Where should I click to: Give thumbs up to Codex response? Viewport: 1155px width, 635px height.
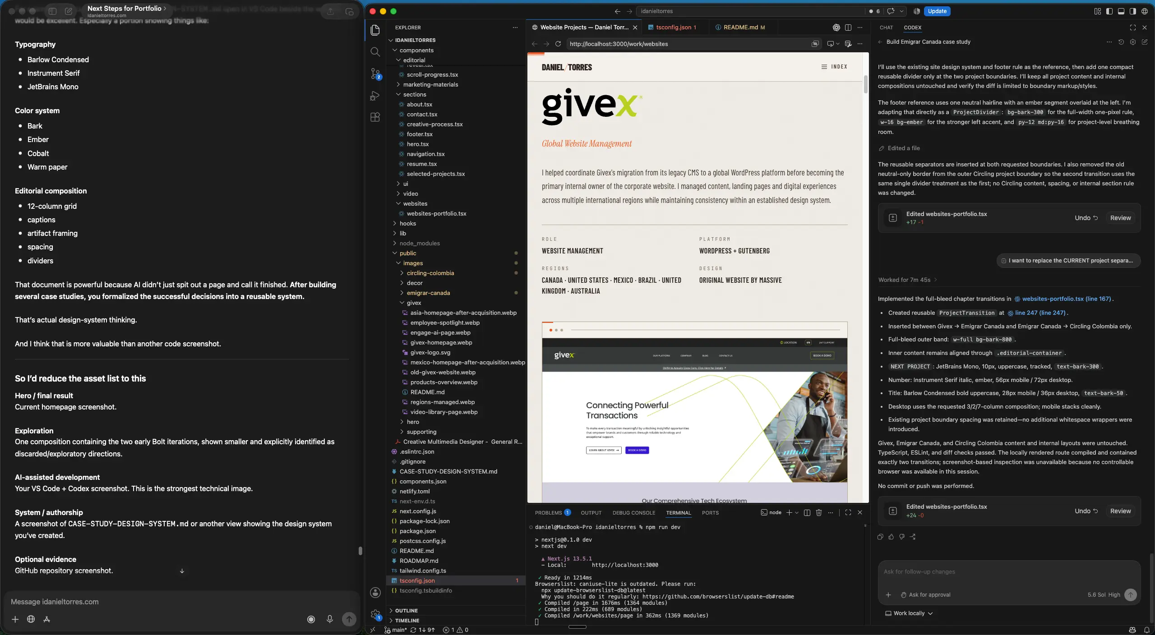[891, 537]
